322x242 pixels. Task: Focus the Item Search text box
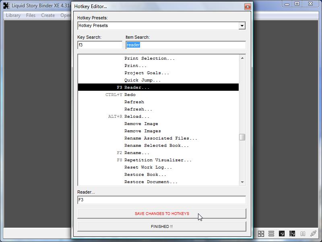coord(186,45)
